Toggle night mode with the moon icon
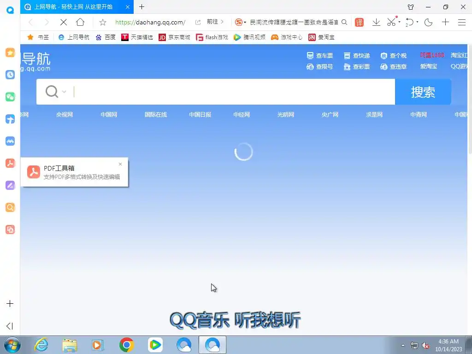Viewport: 472px width, 354px height. click(x=428, y=22)
